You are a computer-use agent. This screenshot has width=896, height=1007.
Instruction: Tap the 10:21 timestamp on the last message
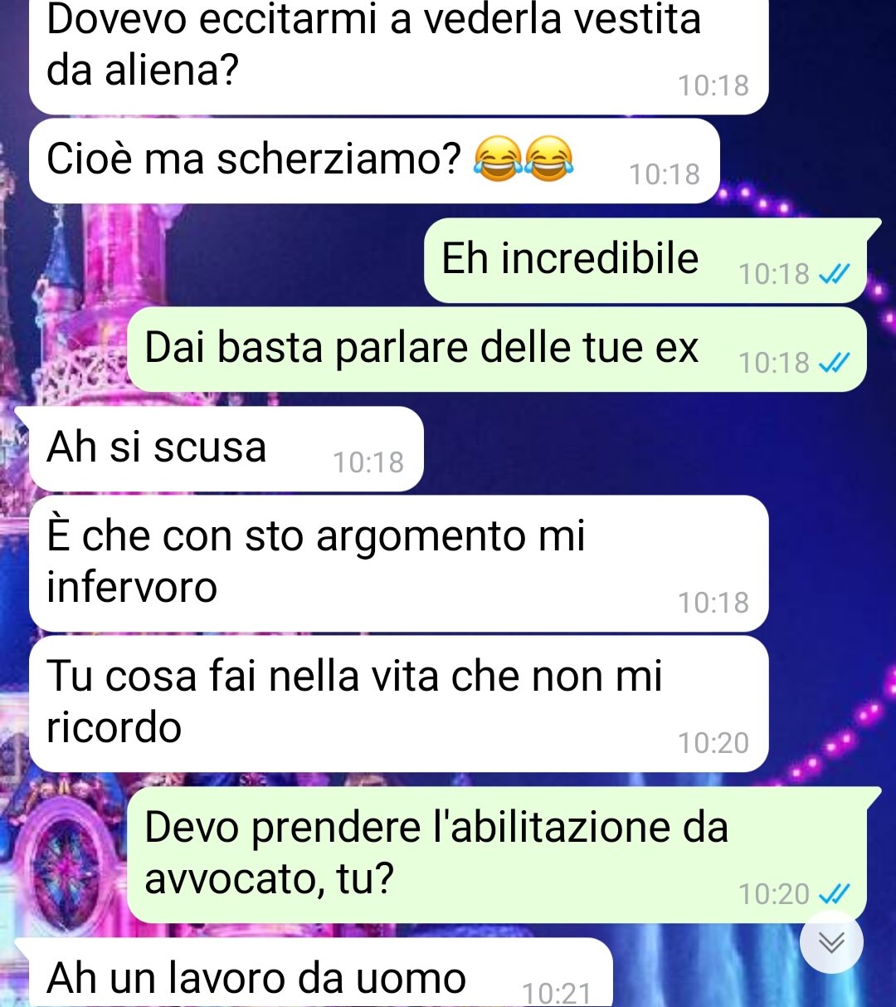point(557,994)
